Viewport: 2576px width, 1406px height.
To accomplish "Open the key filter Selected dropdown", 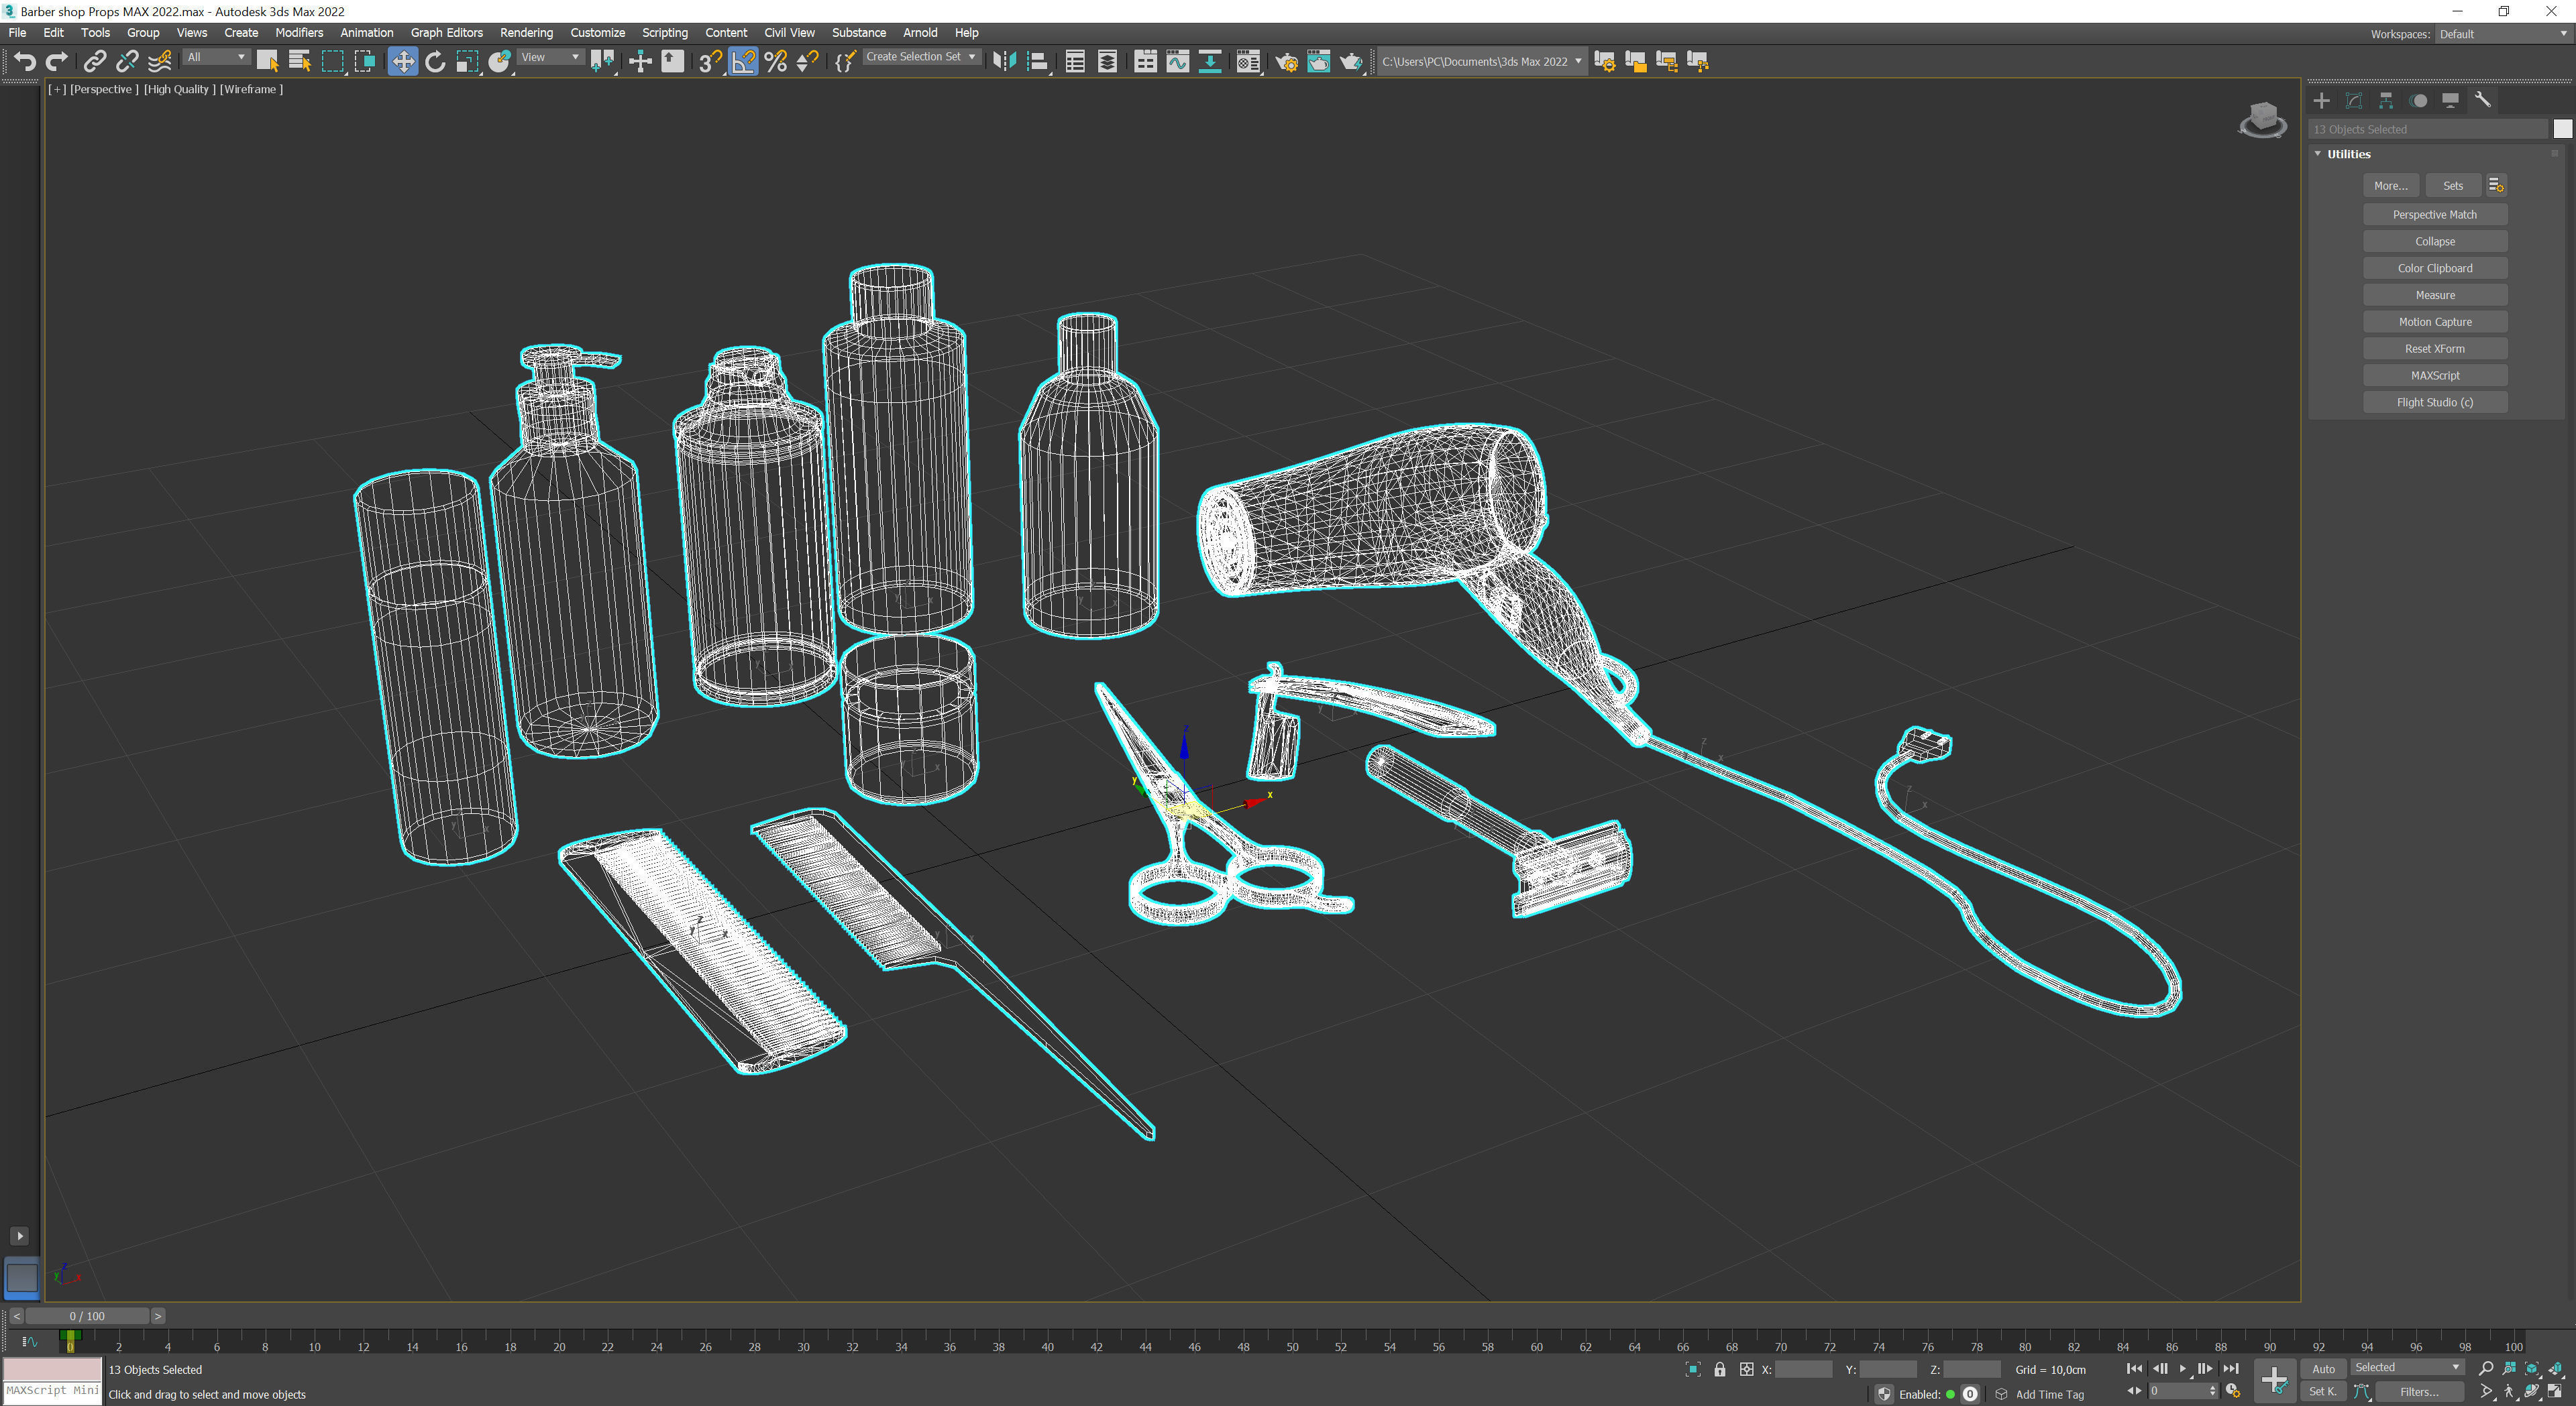I will (x=2406, y=1367).
